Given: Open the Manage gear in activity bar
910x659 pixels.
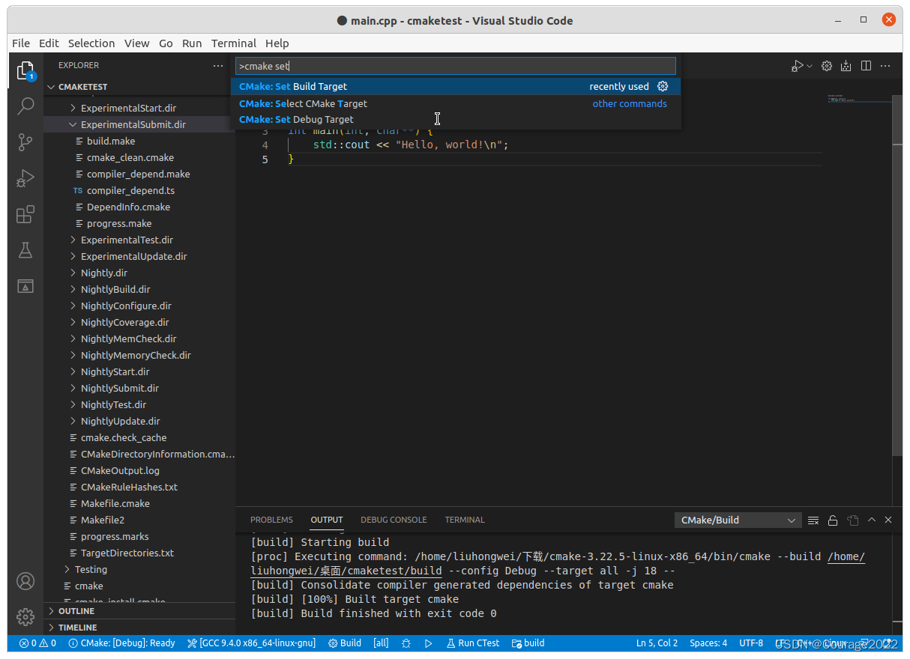Looking at the screenshot, I should coord(25,617).
